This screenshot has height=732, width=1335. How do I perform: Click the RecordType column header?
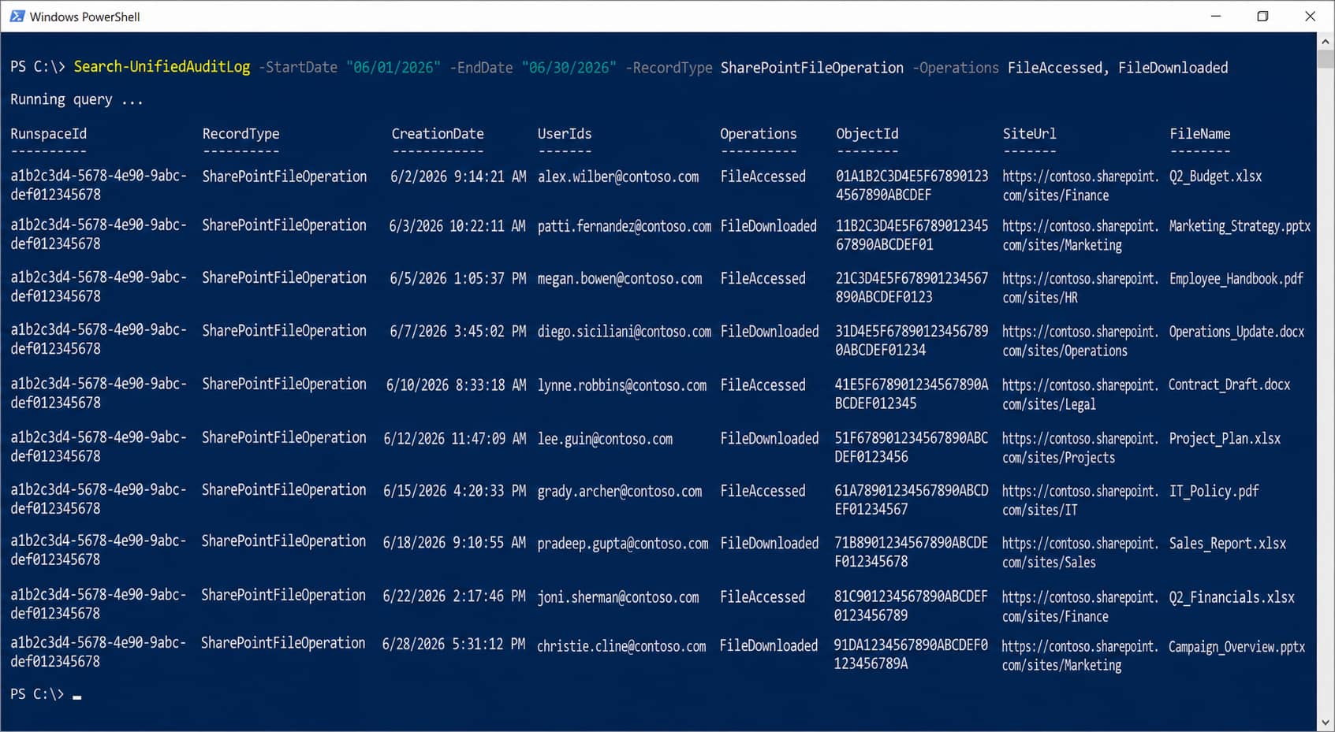click(x=241, y=134)
